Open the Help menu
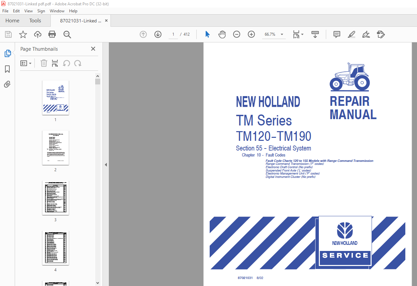 73,11
